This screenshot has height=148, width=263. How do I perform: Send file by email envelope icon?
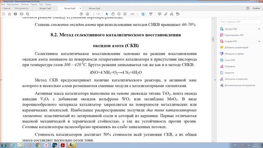click(x=21, y=14)
